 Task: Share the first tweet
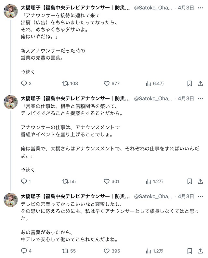click(201, 84)
